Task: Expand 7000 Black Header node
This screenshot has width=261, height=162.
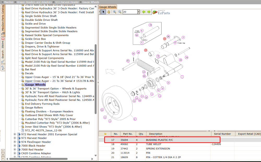Action: (x=15, y=146)
